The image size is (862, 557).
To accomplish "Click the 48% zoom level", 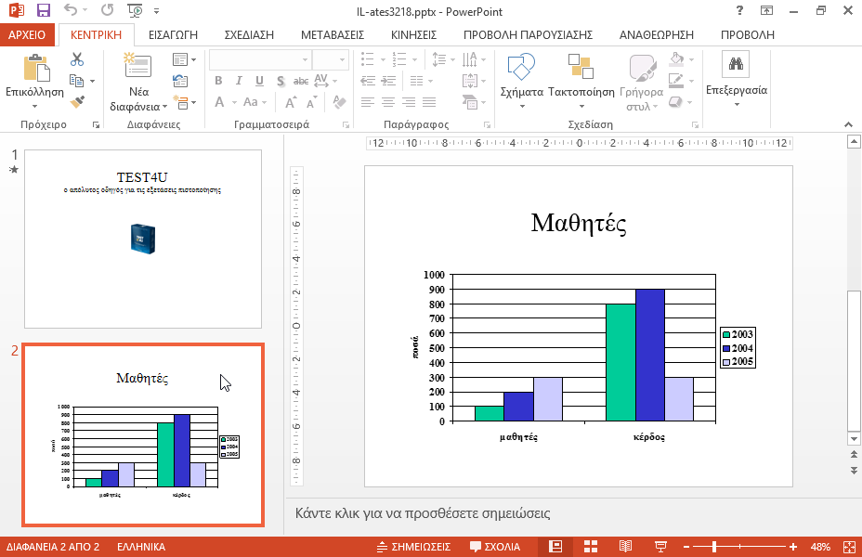I will click(820, 547).
